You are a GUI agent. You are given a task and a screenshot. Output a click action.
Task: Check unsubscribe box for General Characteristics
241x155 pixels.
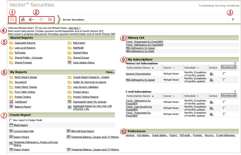pos(224,74)
